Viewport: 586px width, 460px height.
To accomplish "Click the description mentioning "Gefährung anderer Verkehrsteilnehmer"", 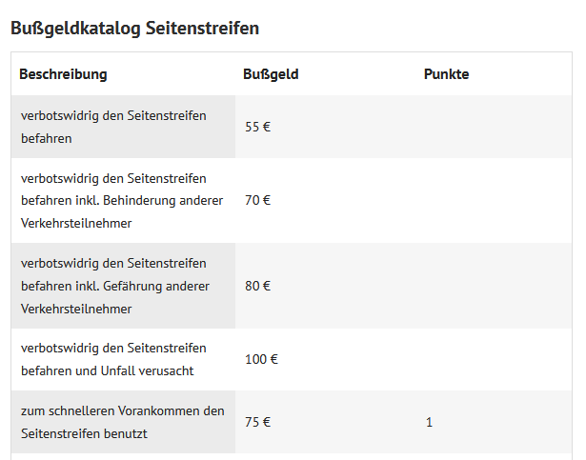I will coord(121,286).
